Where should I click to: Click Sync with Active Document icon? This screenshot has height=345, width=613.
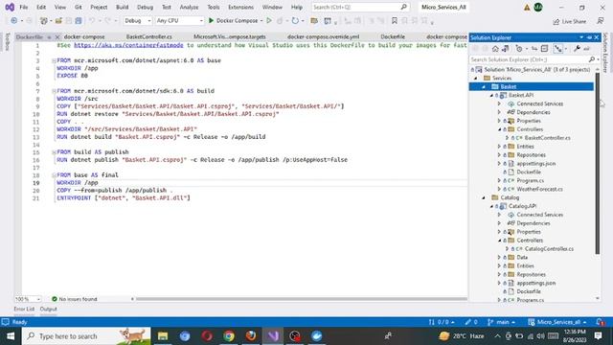(x=534, y=49)
